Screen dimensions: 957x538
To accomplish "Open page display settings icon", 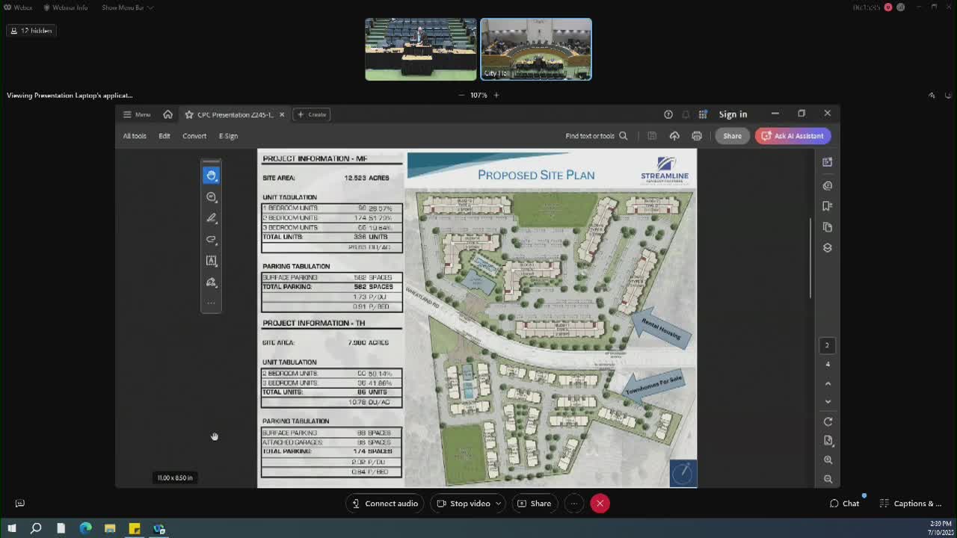I will point(828,441).
